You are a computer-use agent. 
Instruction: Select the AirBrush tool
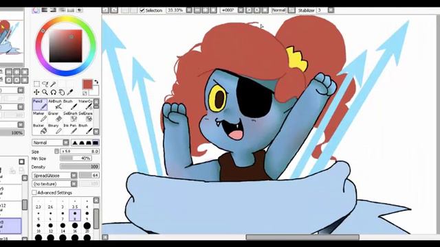click(x=56, y=104)
